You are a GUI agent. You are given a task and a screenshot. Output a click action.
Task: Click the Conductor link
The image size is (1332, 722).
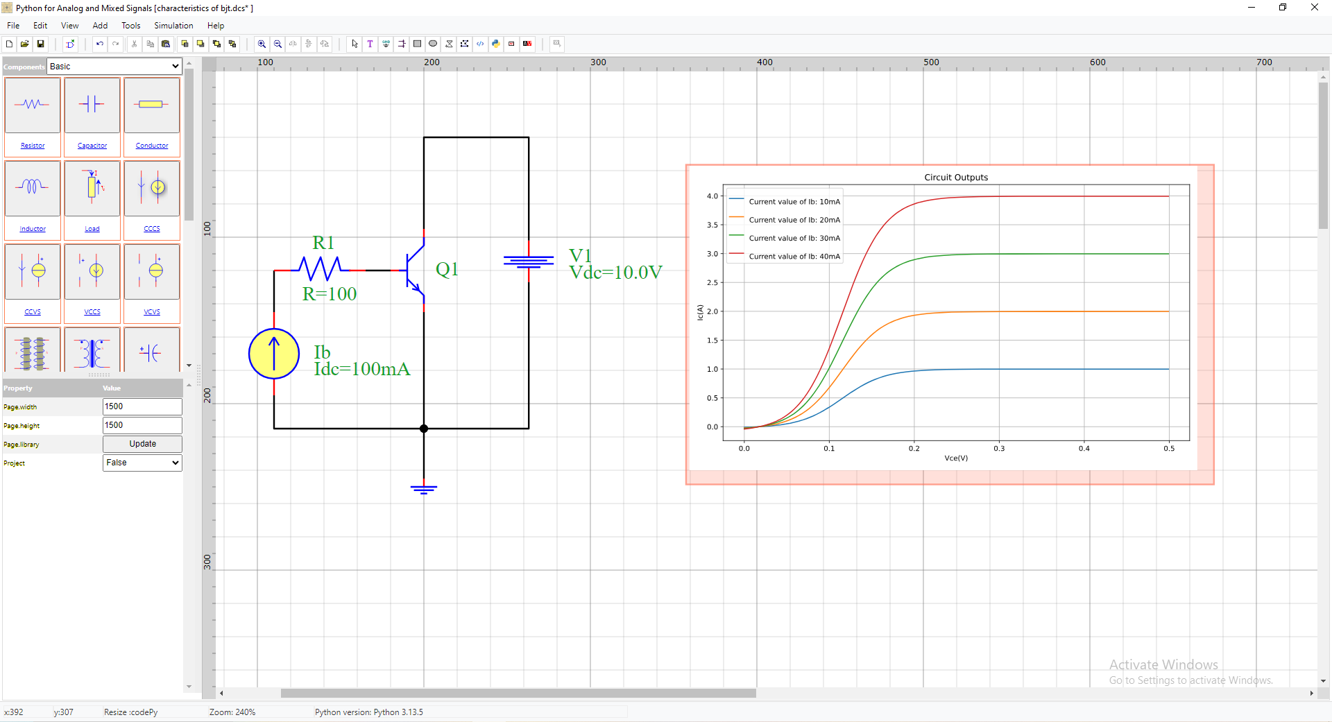(x=152, y=146)
